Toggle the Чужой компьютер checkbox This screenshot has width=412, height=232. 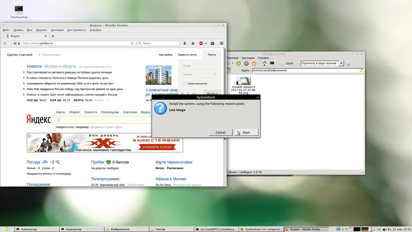click(184, 84)
